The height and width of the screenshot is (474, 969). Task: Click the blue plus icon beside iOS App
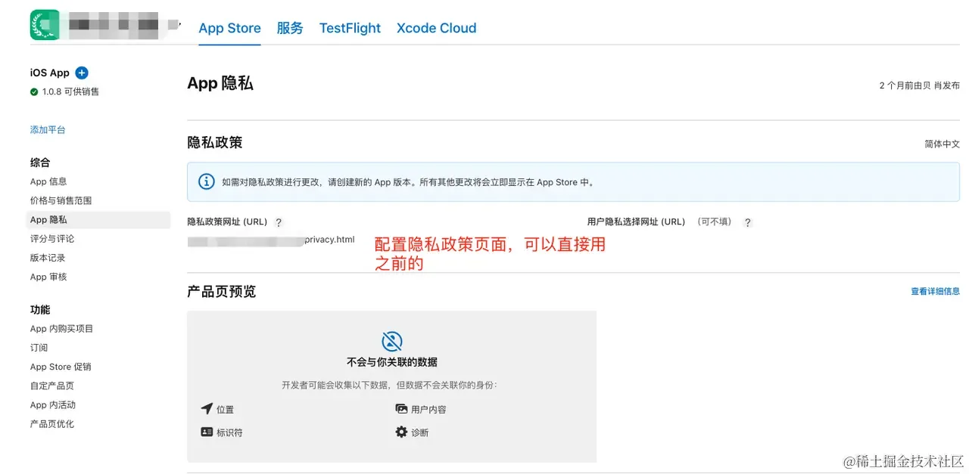[82, 73]
